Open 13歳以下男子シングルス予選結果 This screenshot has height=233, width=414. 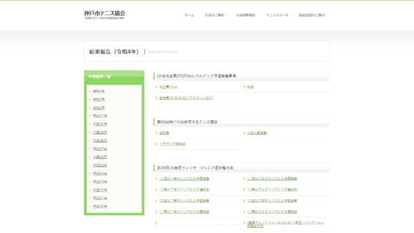[x=184, y=190]
